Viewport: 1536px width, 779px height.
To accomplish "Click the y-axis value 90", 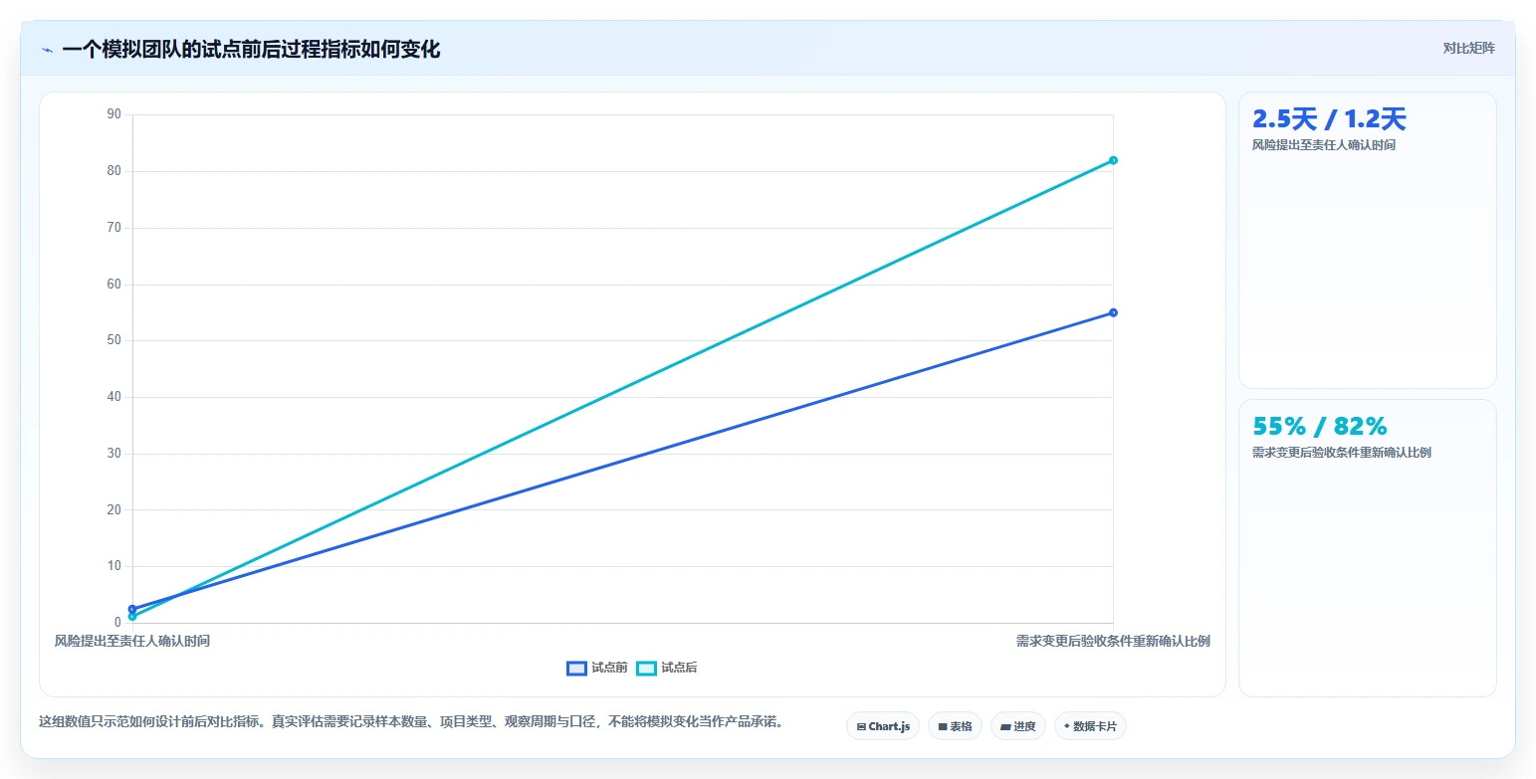I will [x=113, y=114].
